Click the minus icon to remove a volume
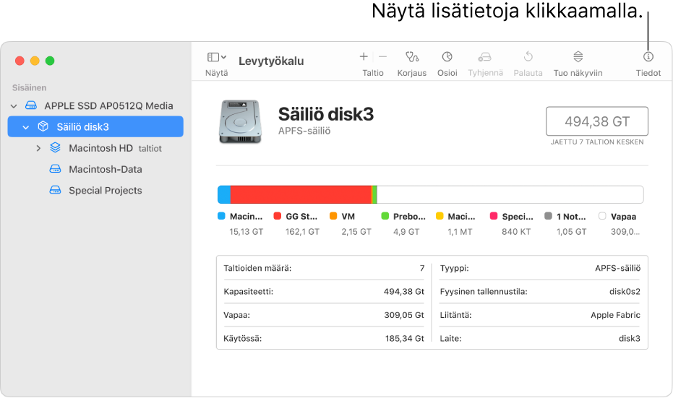The image size is (673, 398). coord(383,56)
